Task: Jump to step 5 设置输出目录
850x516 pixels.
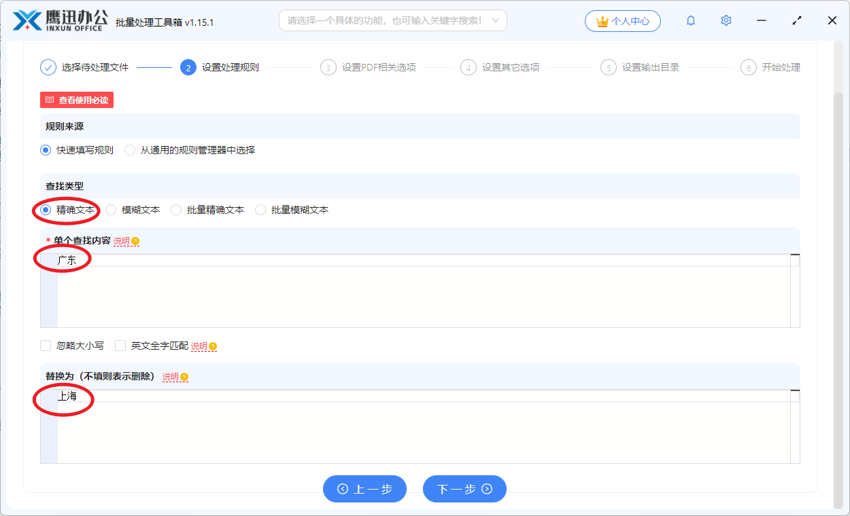Action: click(640, 67)
